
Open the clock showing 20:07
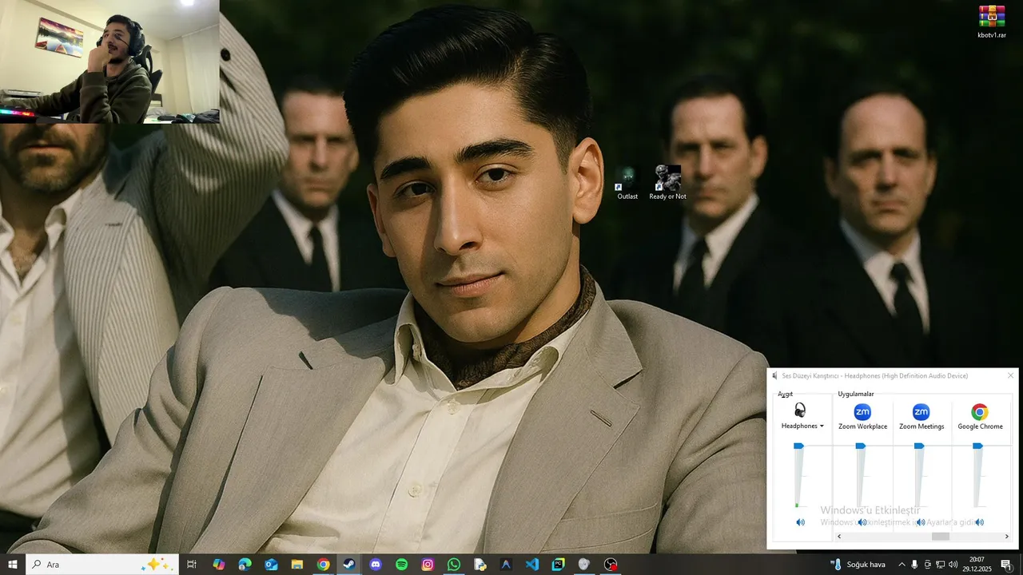pos(977,565)
